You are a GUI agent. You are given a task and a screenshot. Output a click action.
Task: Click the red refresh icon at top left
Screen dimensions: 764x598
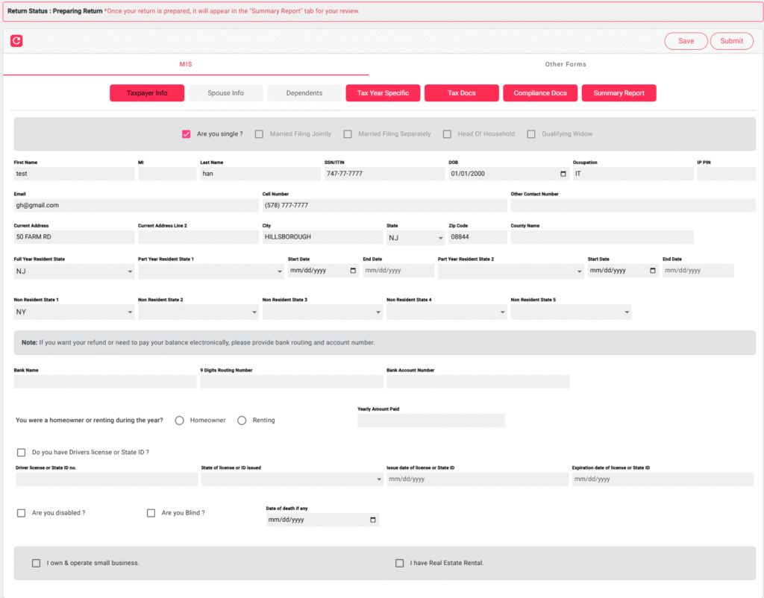tap(16, 41)
